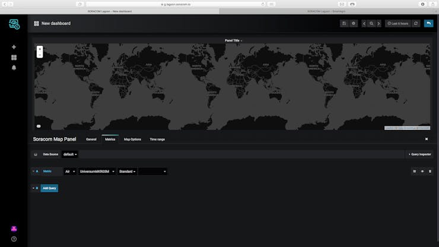
Task: Open the Air resource type dropdown
Action: tap(70, 172)
